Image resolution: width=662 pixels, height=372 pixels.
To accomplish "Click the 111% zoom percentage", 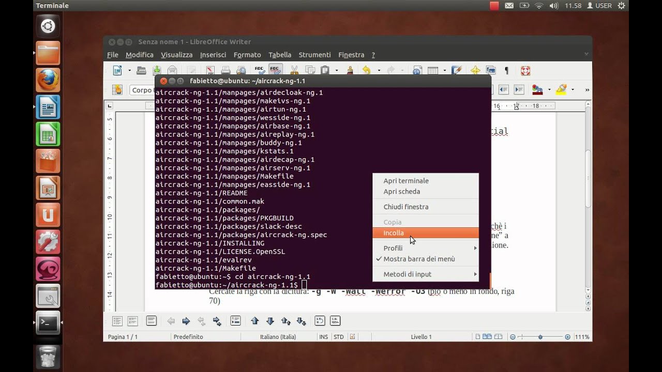I will pos(582,337).
